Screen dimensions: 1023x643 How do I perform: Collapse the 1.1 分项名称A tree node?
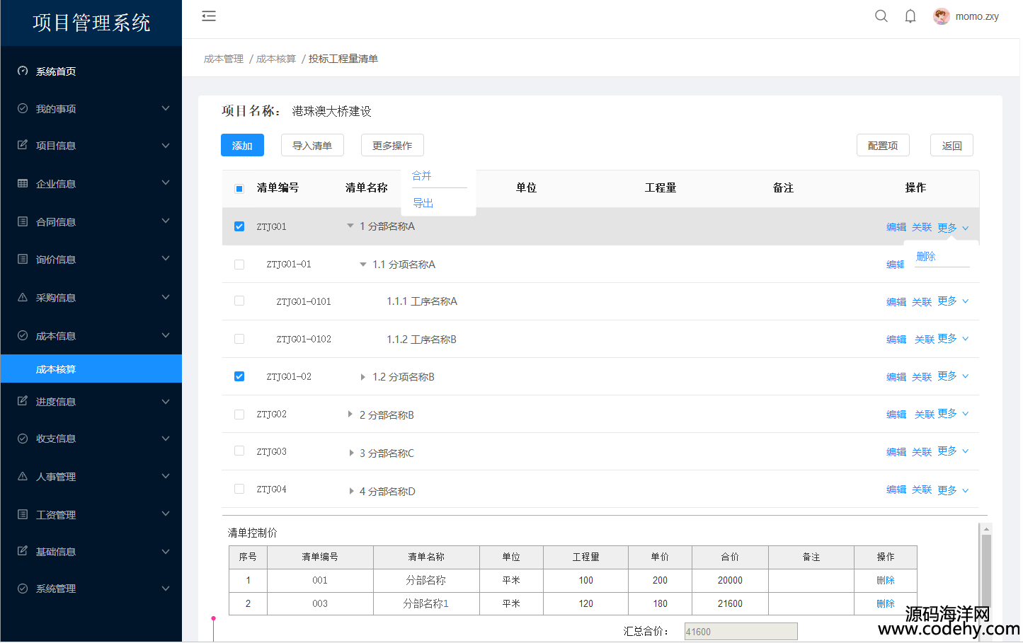[363, 265]
